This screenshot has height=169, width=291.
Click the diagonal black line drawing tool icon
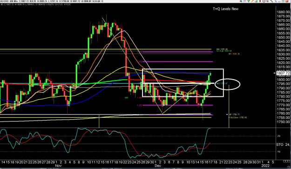(x=272, y=1)
